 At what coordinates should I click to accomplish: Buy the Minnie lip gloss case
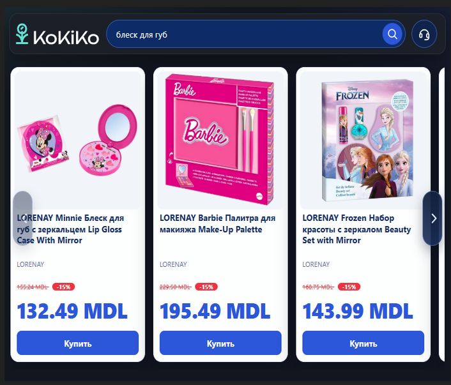(78, 343)
